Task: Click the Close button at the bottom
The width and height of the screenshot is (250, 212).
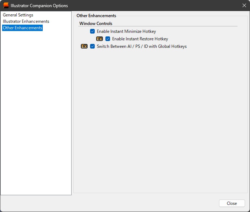Action: 232,203
